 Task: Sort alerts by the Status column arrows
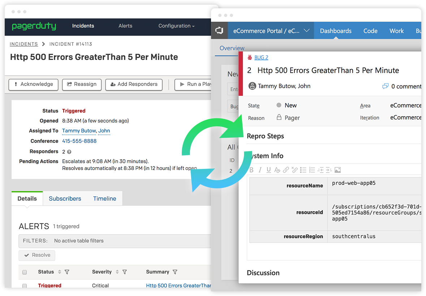[x=59, y=272]
